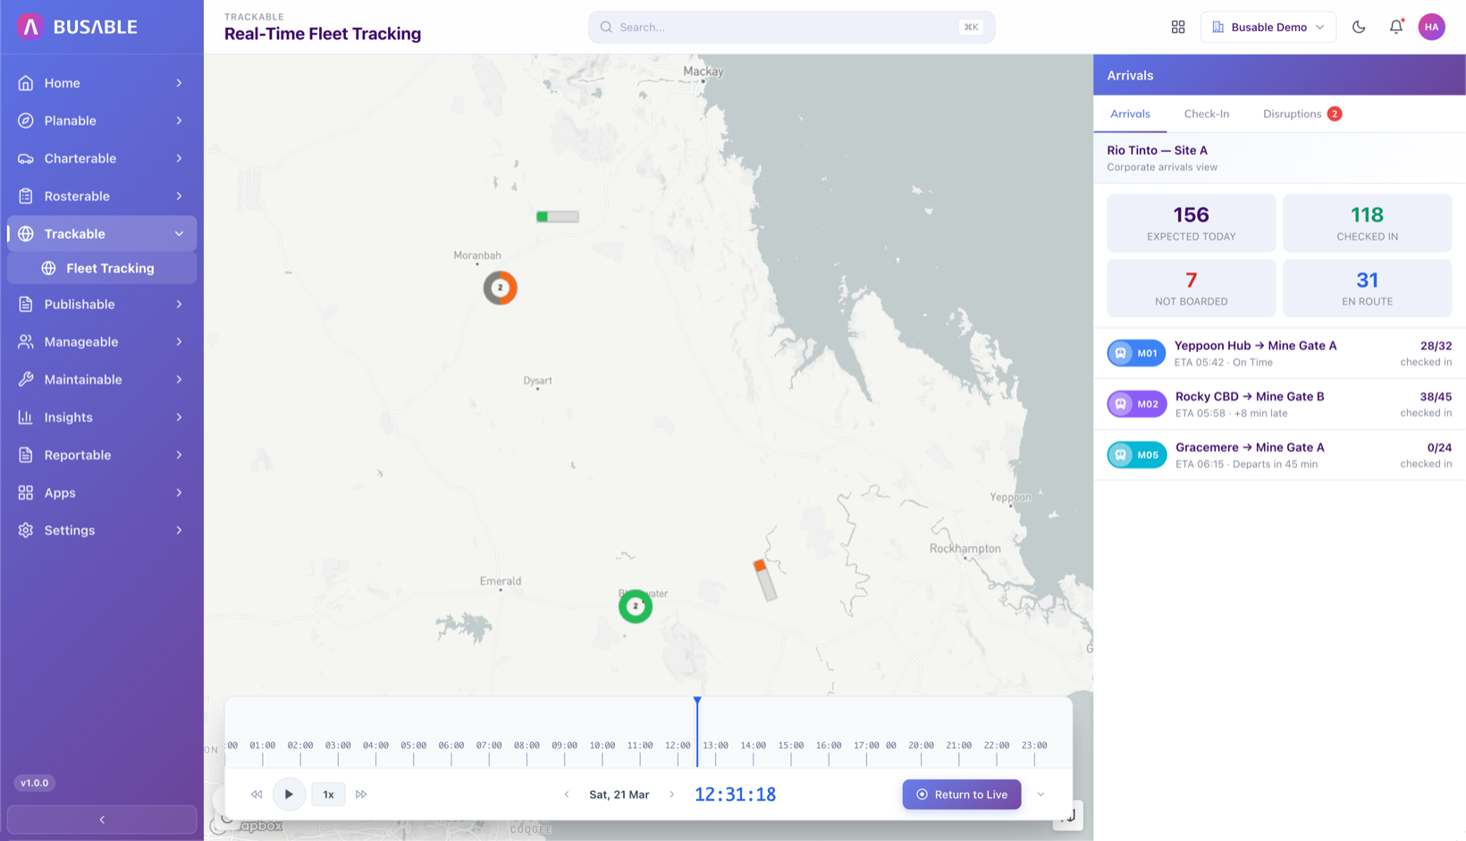Image resolution: width=1466 pixels, height=841 pixels.
Task: Switch to the Disruptions tab
Action: (1302, 114)
